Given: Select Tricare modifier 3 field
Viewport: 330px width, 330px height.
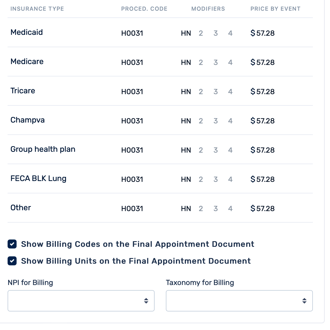Looking at the screenshot, I should coord(216,92).
